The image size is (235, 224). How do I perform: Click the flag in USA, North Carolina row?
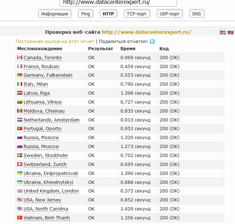pyautogui.click(x=20, y=209)
